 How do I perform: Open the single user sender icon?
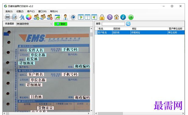[x=65, y=17]
